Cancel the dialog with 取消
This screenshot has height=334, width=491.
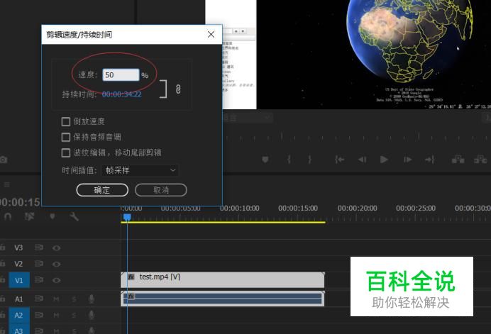161,190
